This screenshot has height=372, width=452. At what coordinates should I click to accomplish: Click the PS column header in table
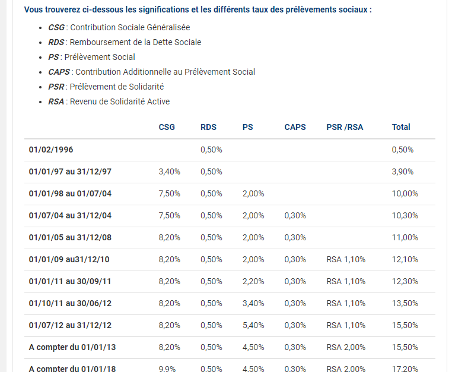[x=248, y=127]
